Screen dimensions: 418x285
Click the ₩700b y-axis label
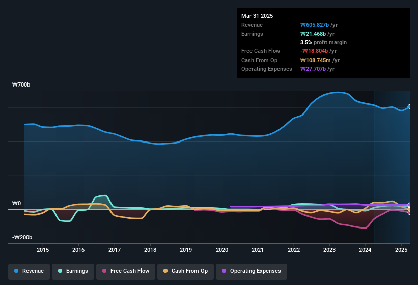(x=21, y=84)
